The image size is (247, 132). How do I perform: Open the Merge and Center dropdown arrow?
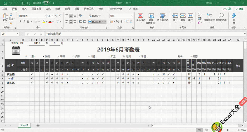[105, 22]
